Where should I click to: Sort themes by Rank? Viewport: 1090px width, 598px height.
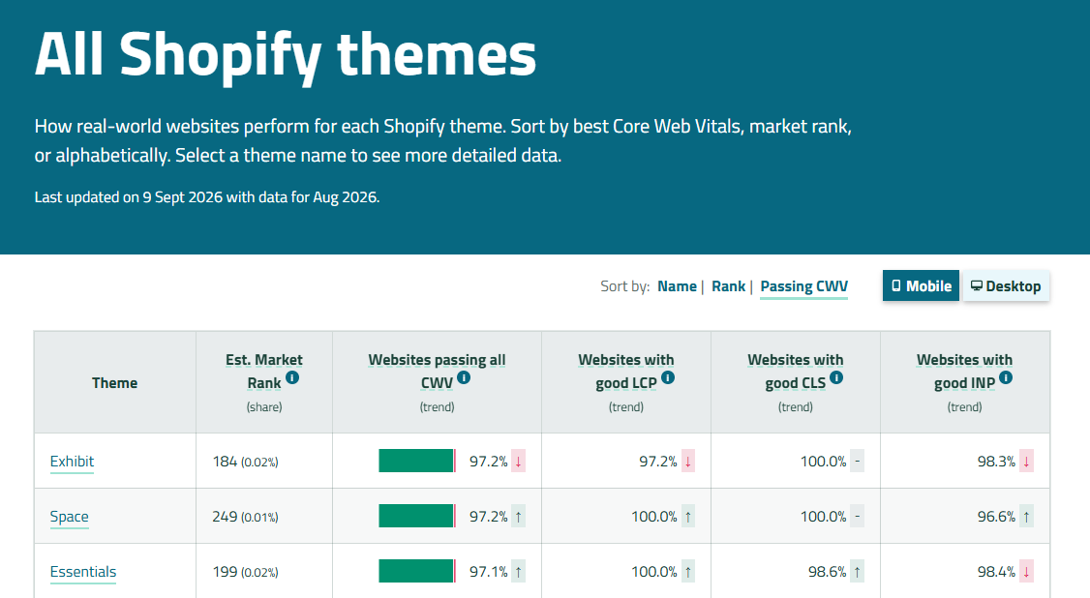coord(729,286)
